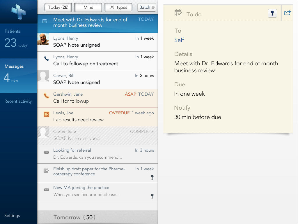This screenshot has height=224, width=298.
Task: Click the 4 new messages count
Action: 11,78
